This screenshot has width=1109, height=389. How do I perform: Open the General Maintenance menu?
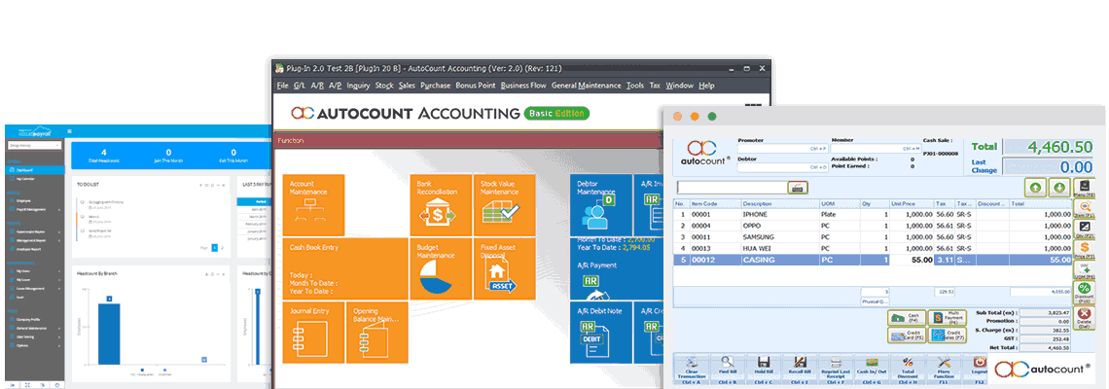pyautogui.click(x=587, y=86)
